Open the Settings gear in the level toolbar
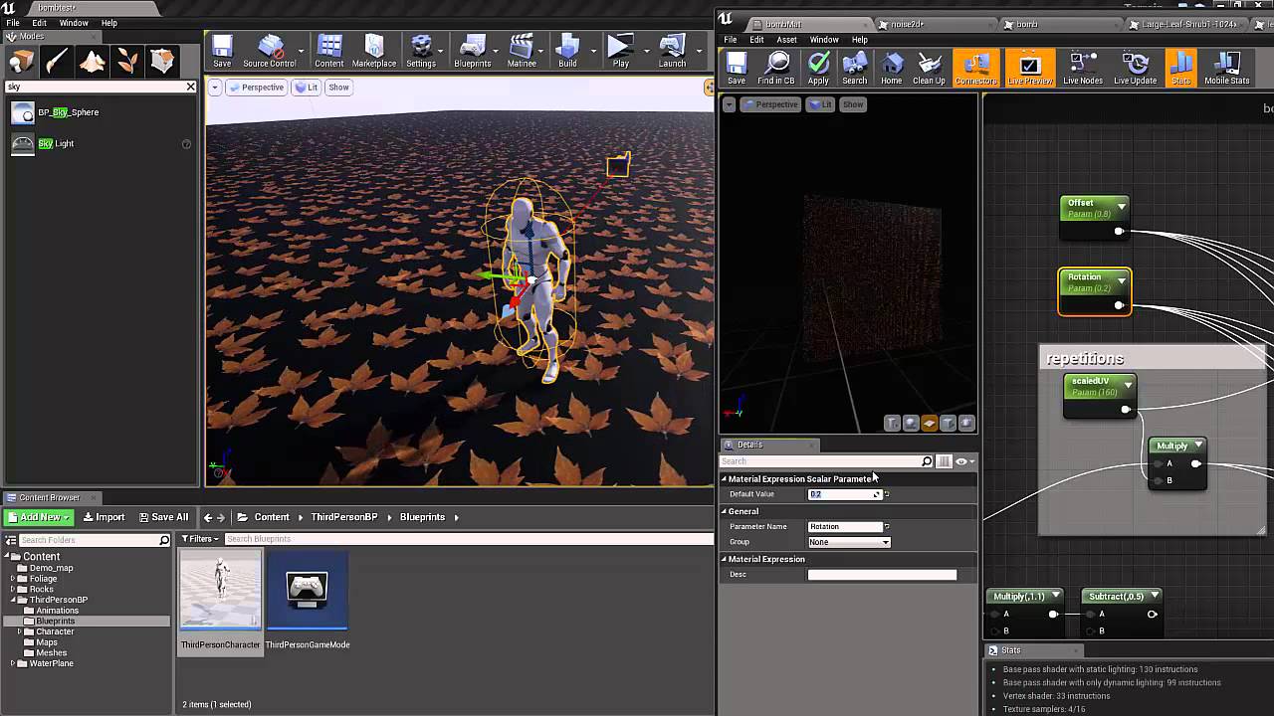1274x716 pixels. (x=421, y=52)
